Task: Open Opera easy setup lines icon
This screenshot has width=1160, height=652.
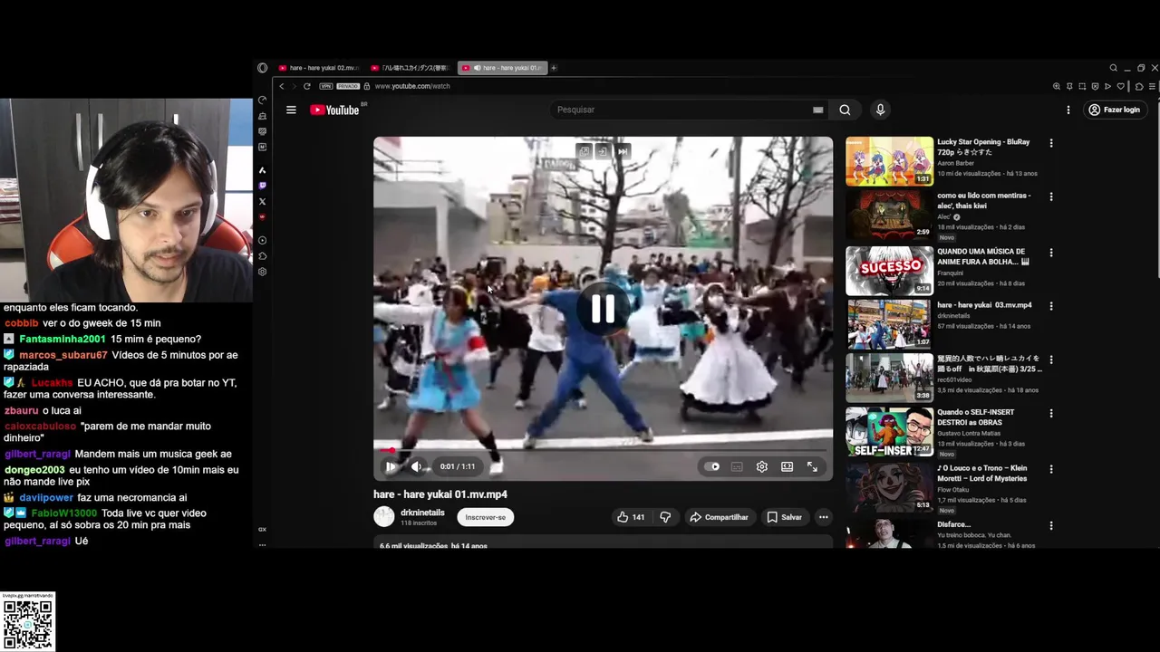Action: point(1152,86)
